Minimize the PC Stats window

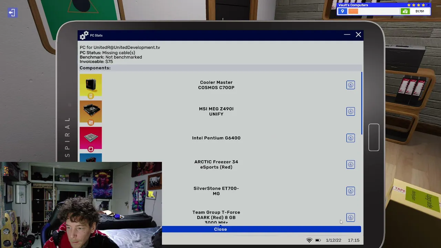pos(347,35)
